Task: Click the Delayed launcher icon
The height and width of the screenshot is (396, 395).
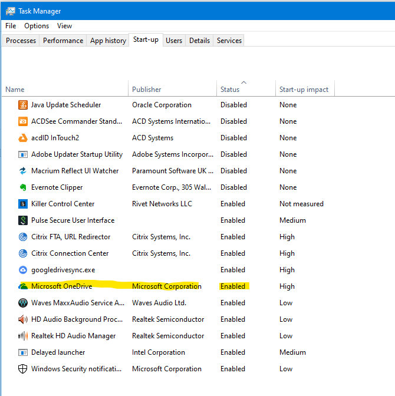Action: tap(23, 352)
